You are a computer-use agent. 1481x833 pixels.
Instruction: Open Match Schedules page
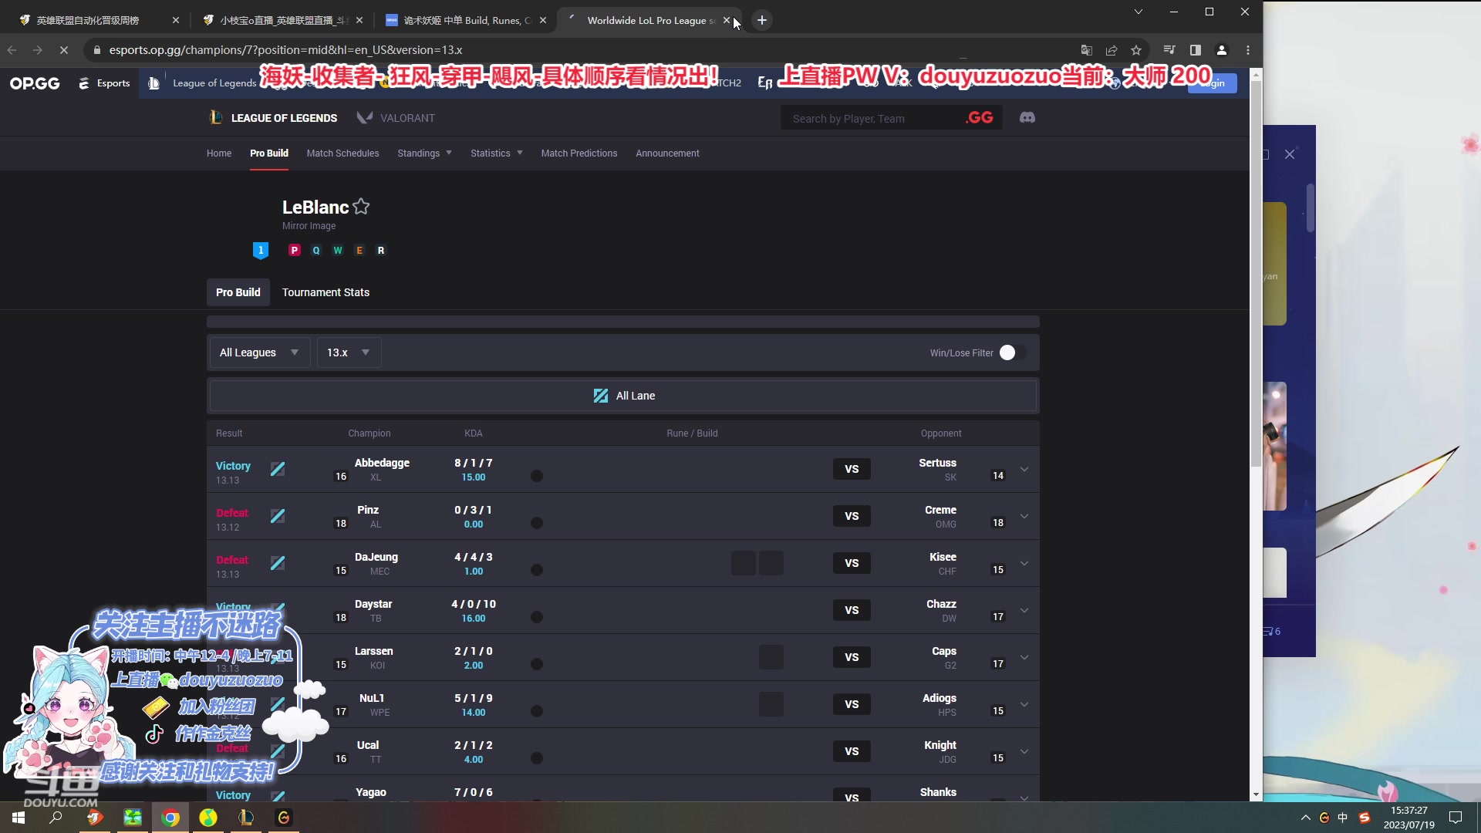[342, 153]
